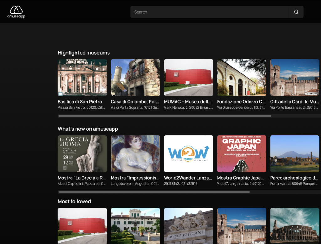The width and height of the screenshot is (321, 244).
Task: Click the Basilica di San Pietro title link
Action: click(x=80, y=102)
